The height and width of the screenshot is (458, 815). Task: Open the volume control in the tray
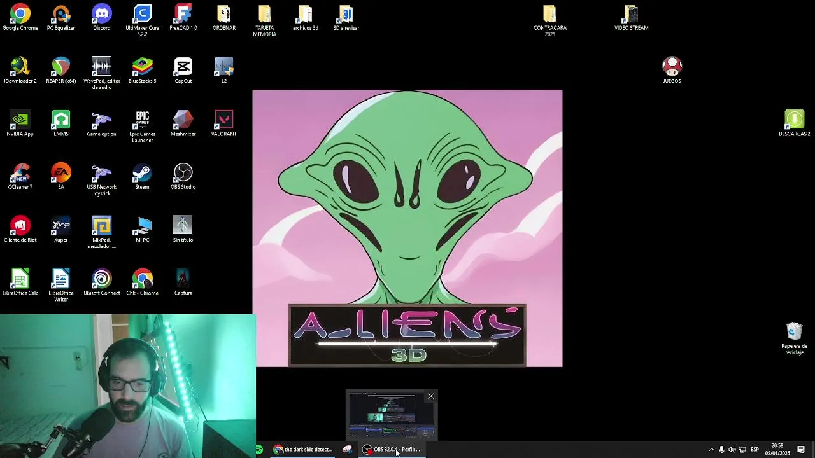click(x=732, y=450)
